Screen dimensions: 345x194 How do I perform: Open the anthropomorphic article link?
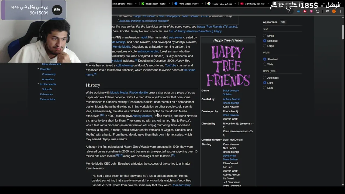coord(148,51)
